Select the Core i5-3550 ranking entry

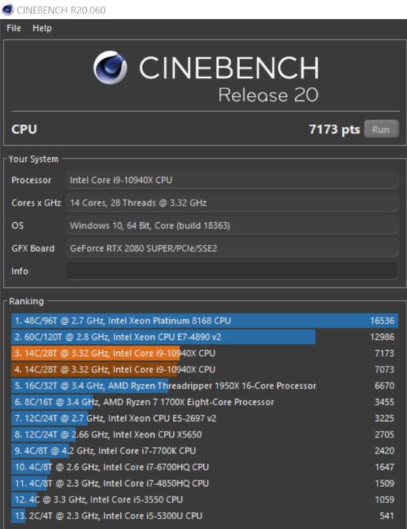point(205,500)
